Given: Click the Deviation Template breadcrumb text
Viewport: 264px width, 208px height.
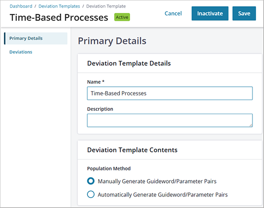Looking at the screenshot, I should point(106,6).
